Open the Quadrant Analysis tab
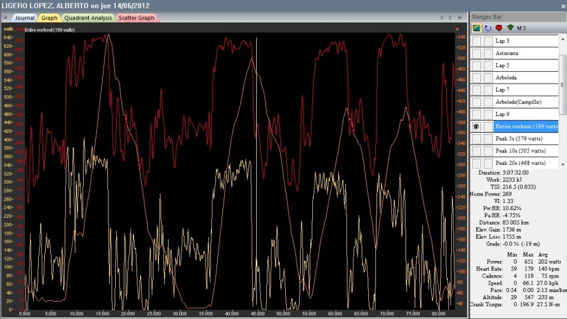Screen dimensions: 567x319 (88, 18)
